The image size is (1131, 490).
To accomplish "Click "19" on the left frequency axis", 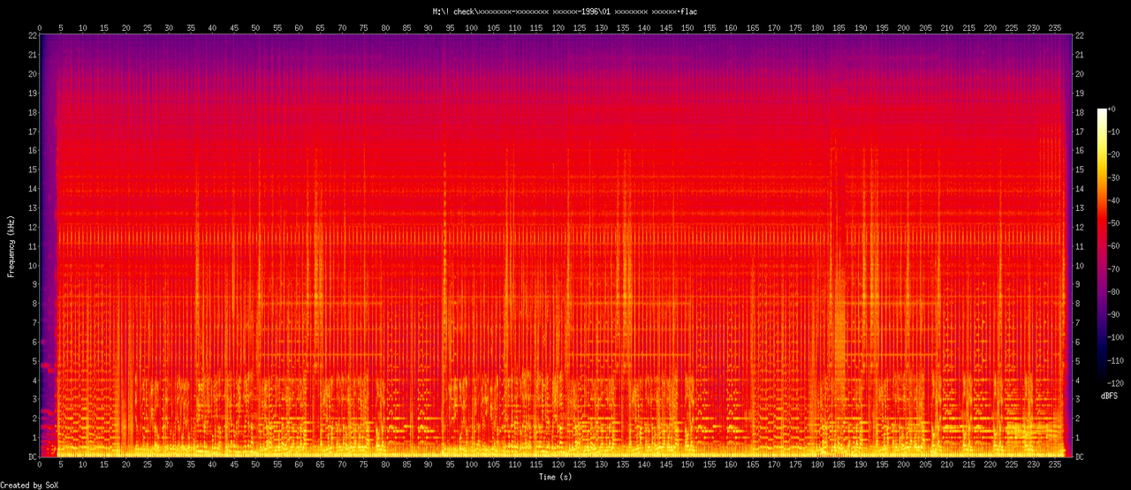I will [32, 93].
